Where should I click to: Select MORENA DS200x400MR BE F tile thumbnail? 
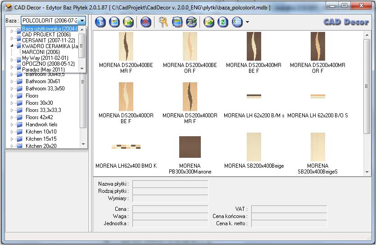click(x=254, y=46)
